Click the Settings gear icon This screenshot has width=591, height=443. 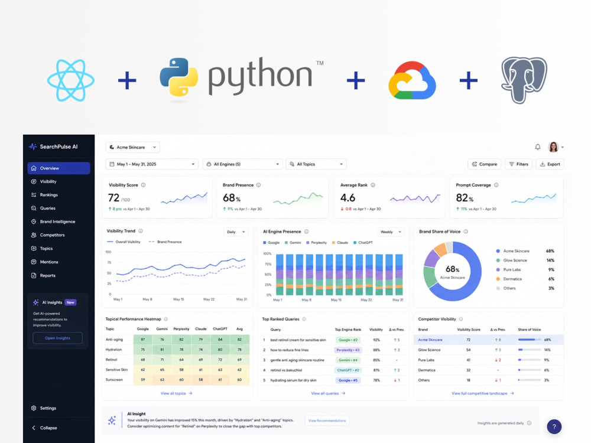tap(34, 408)
